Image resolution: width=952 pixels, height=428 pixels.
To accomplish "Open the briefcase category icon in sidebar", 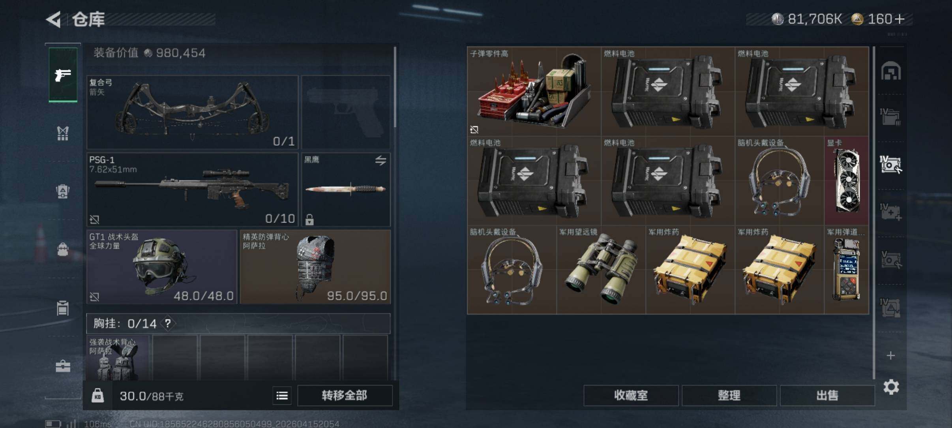I will [63, 366].
